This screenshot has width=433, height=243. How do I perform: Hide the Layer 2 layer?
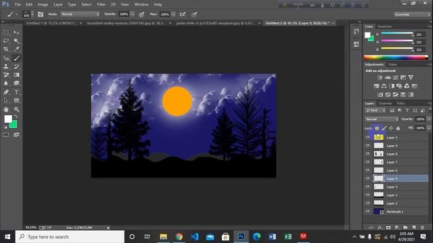367,203
